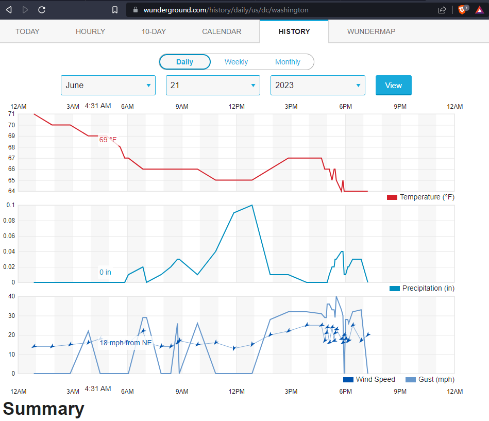Click the 18 mph from NE tooltip
Screen dimensions: 489x421
pos(126,343)
